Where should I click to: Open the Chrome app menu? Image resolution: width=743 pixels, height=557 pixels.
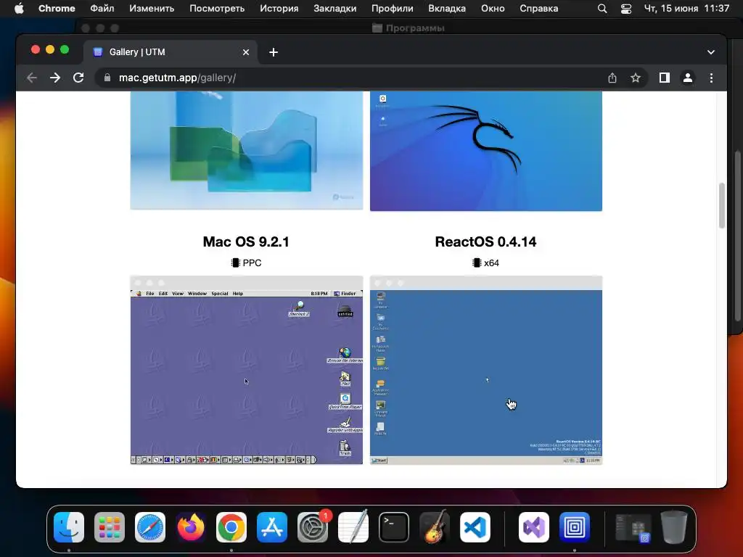pos(57,9)
